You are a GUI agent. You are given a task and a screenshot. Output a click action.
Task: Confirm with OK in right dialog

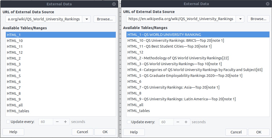[x=259, y=132]
